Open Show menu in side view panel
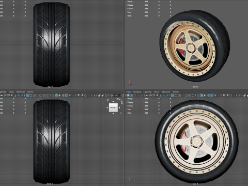 (157, 92)
